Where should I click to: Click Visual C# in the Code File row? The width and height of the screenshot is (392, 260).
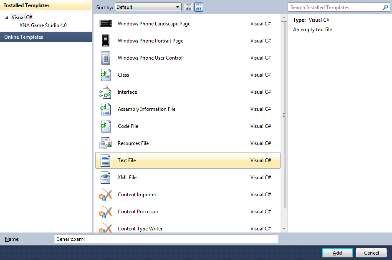pos(261,126)
